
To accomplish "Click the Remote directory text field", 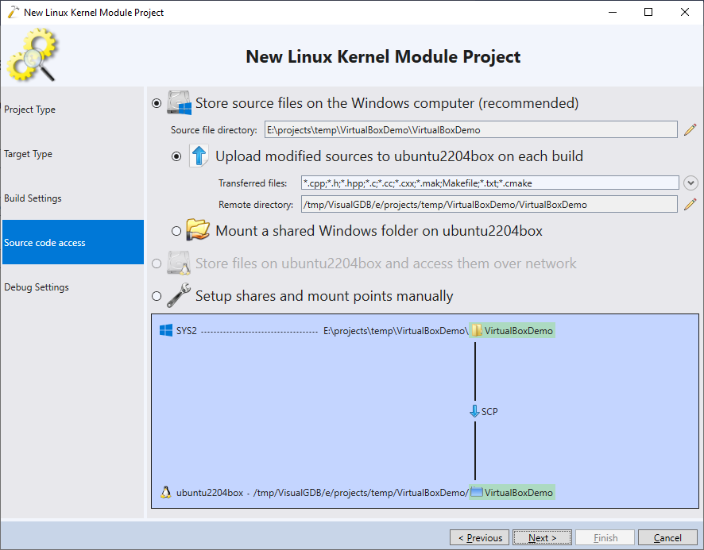I will pyautogui.click(x=489, y=205).
